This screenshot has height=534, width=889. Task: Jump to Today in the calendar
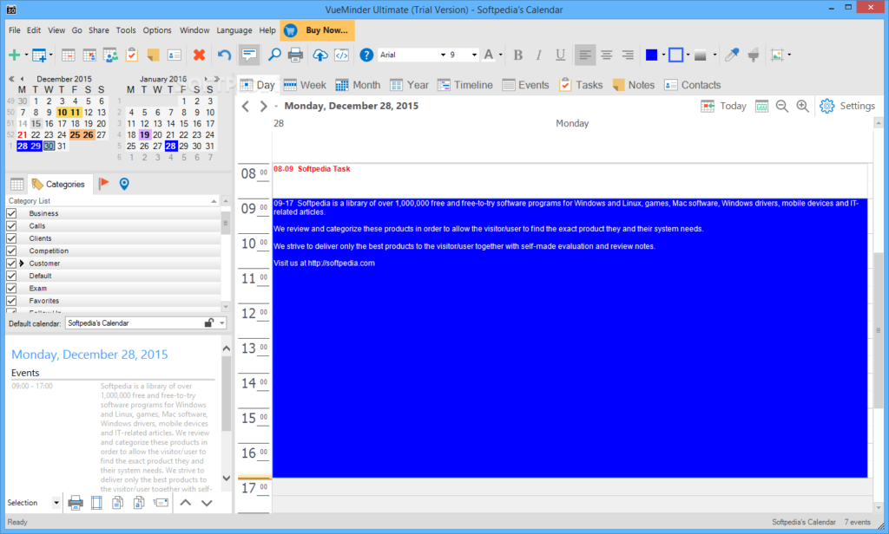(x=723, y=106)
